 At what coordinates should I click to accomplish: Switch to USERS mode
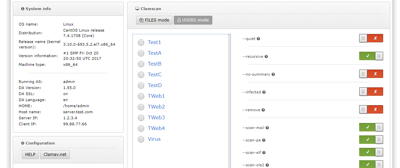(193, 20)
